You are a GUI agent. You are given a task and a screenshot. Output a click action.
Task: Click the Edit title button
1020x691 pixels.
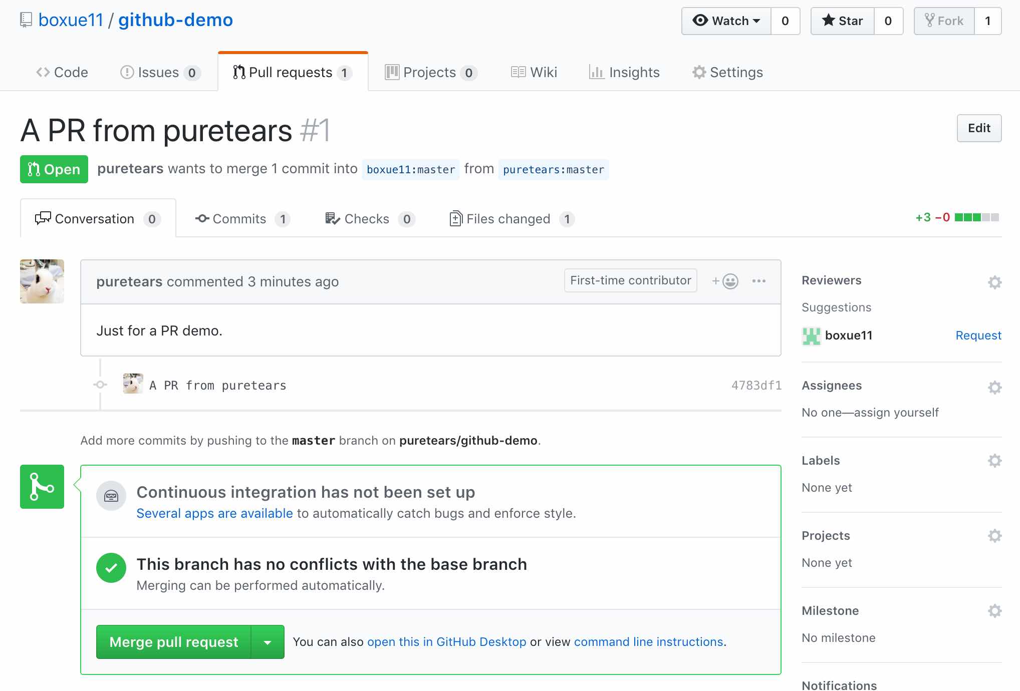coord(978,128)
